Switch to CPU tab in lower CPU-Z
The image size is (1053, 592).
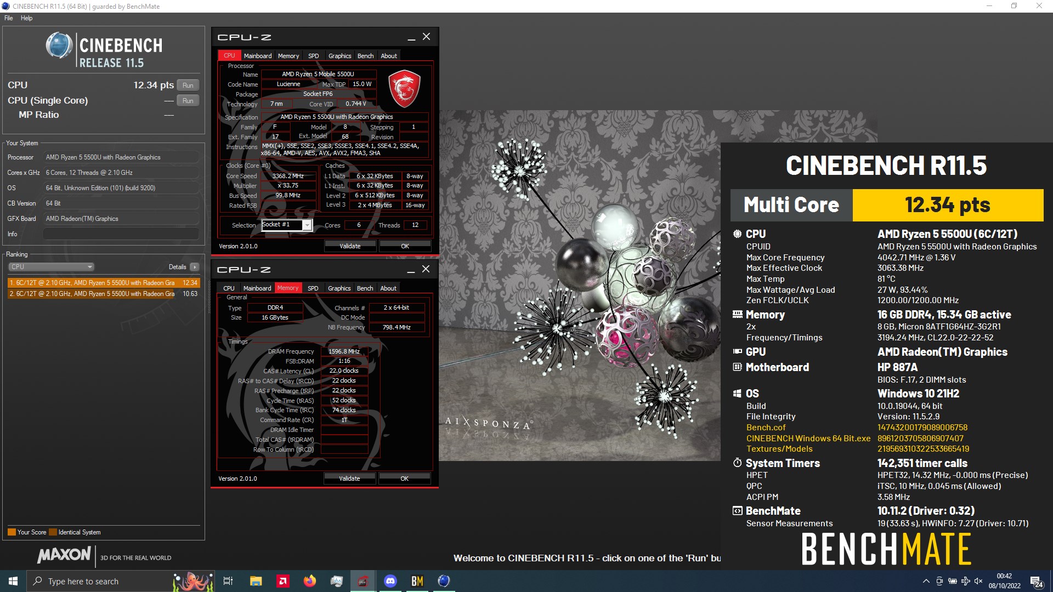[x=229, y=288]
